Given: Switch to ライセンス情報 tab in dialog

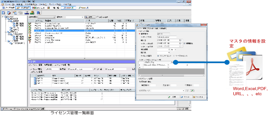Looking at the screenshot, I should [x=141, y=28].
